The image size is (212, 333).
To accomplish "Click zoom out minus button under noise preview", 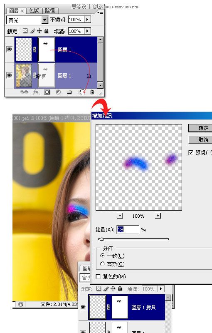I will (x=120, y=216).
